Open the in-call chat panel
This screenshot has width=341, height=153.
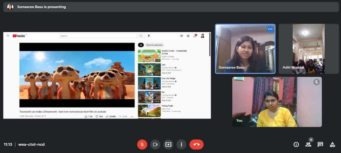[x=320, y=145]
